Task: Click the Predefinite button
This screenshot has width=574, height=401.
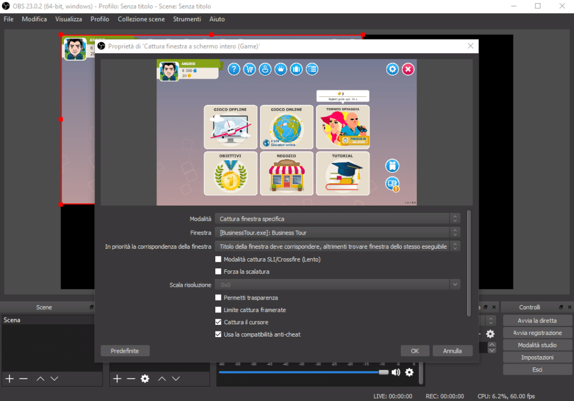Action: point(125,351)
